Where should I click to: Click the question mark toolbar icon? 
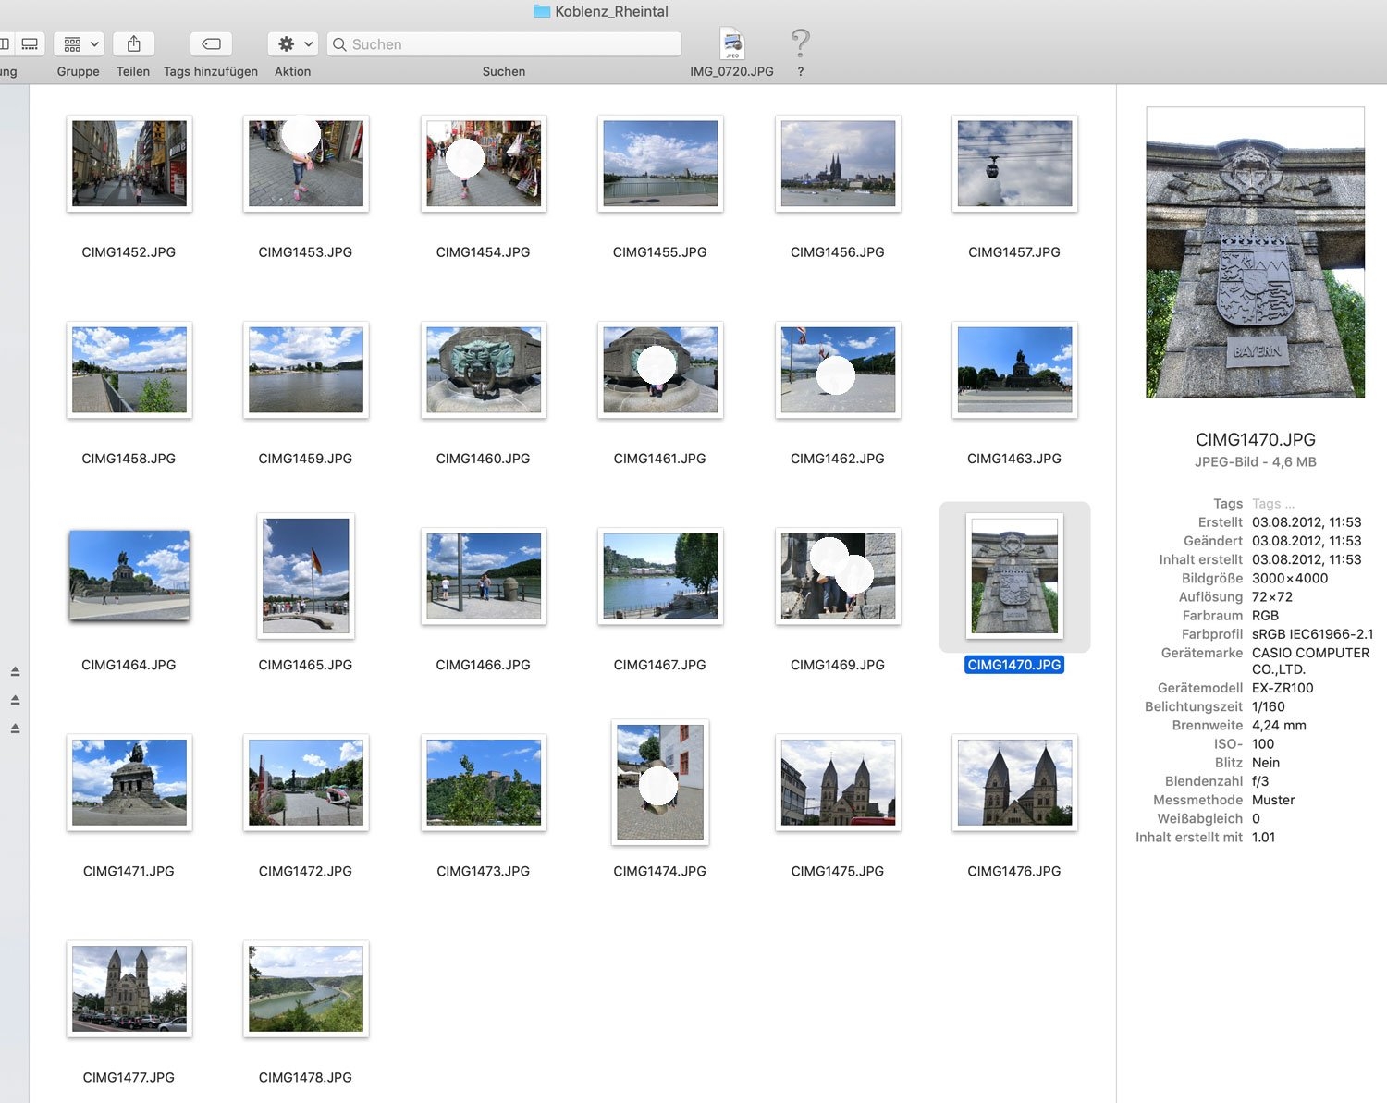click(800, 43)
